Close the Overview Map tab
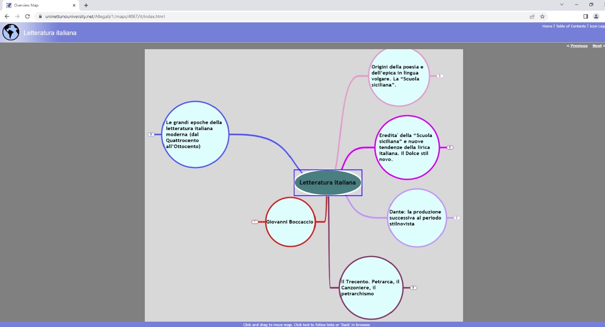The width and height of the screenshot is (605, 327). [x=74, y=5]
